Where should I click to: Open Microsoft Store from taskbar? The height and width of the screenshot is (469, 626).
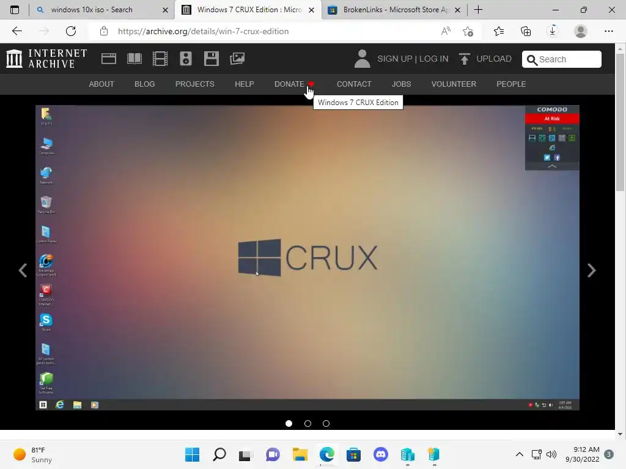click(353, 454)
